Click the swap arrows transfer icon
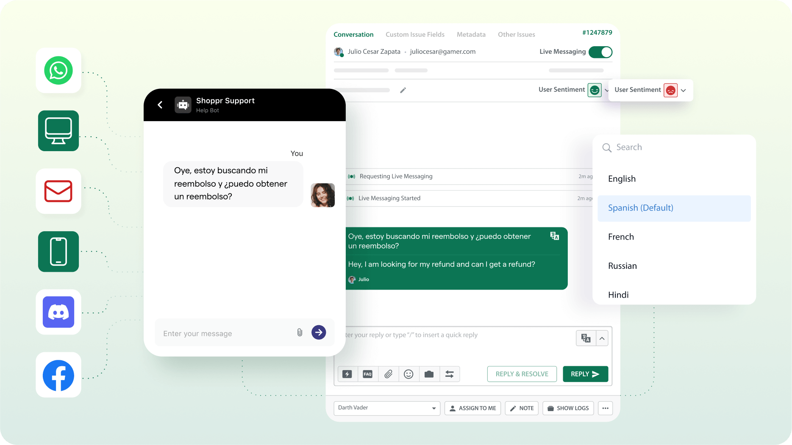792x445 pixels. 450,374
